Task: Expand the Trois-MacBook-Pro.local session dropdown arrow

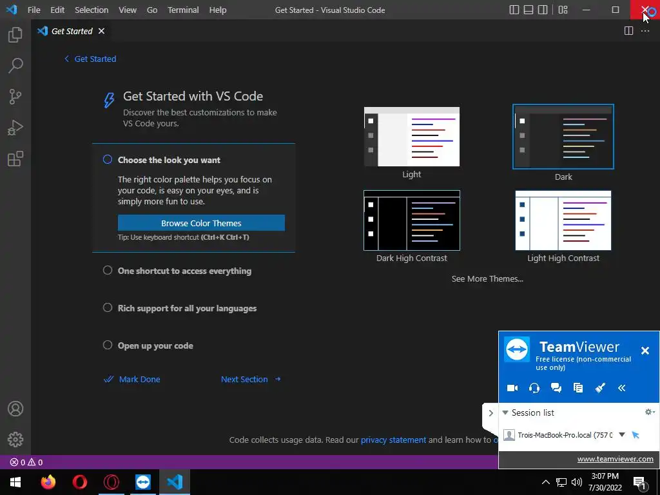Action: [622, 434]
